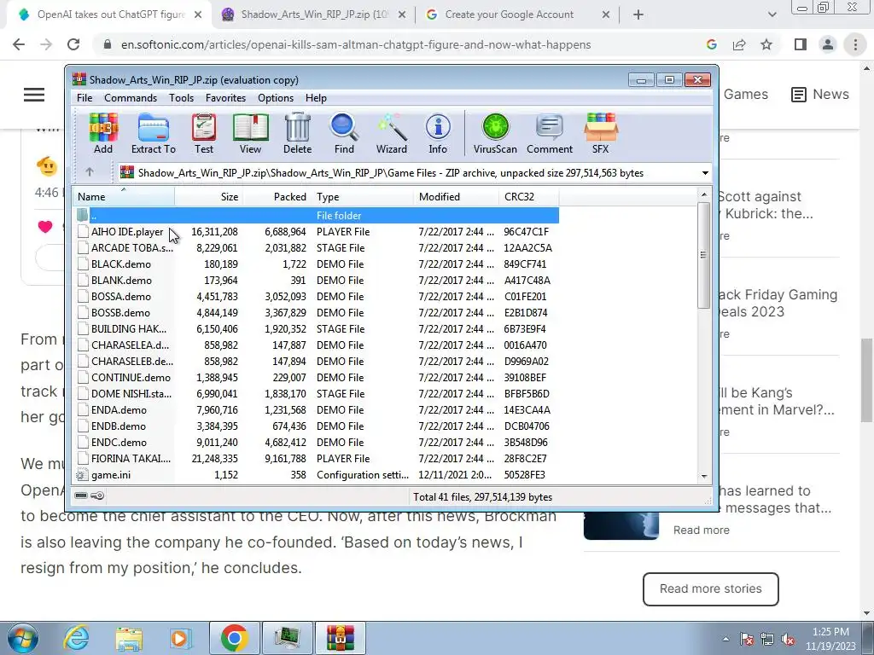Image resolution: width=874 pixels, height=655 pixels.
Task: Select BLACK.demo file row
Action: tap(316, 264)
